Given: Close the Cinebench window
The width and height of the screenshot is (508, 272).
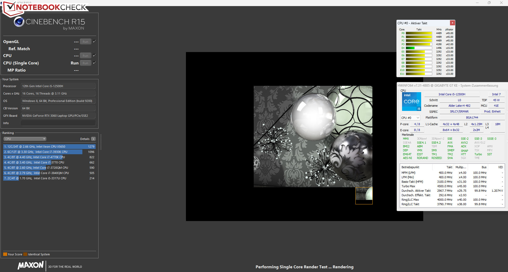Looking at the screenshot, I should coord(501,3).
